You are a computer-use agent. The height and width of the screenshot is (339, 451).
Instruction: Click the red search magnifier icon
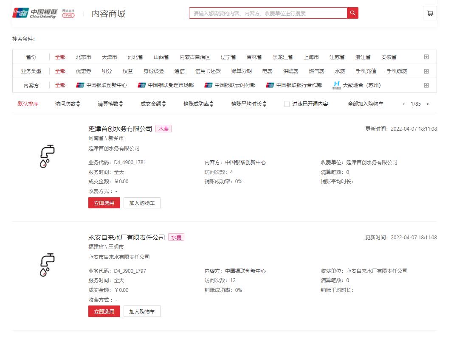(352, 13)
